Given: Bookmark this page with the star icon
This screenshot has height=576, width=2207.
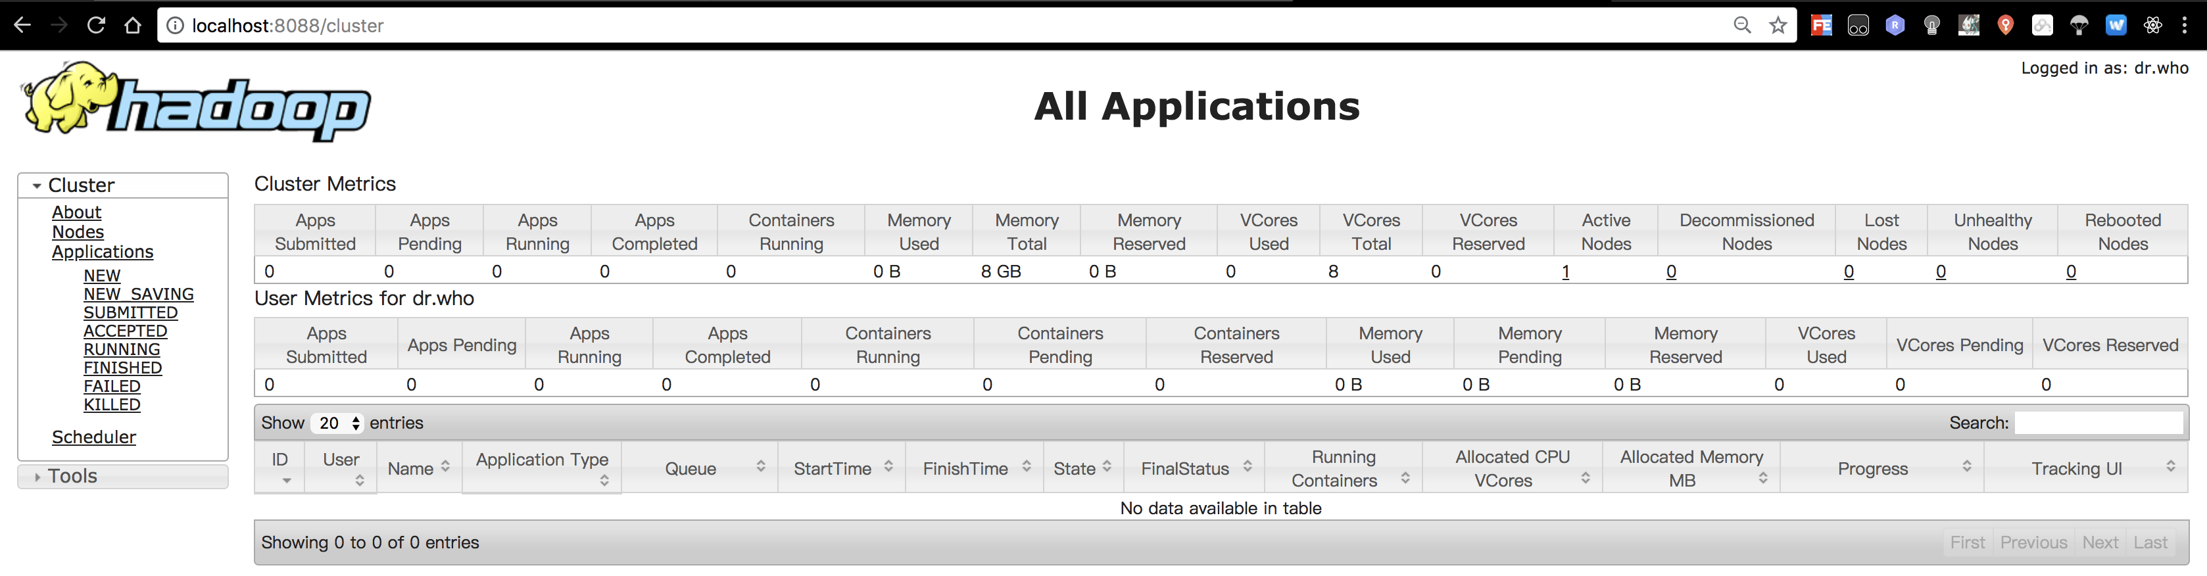Looking at the screenshot, I should [1779, 26].
